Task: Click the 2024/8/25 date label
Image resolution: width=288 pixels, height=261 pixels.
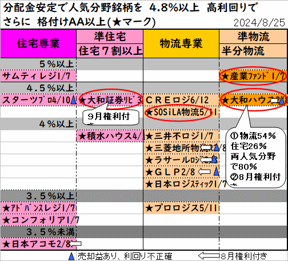Action: [x=259, y=23]
